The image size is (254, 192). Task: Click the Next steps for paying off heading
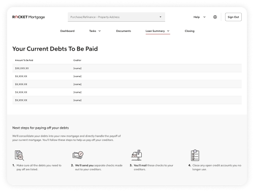pyautogui.click(x=41, y=128)
